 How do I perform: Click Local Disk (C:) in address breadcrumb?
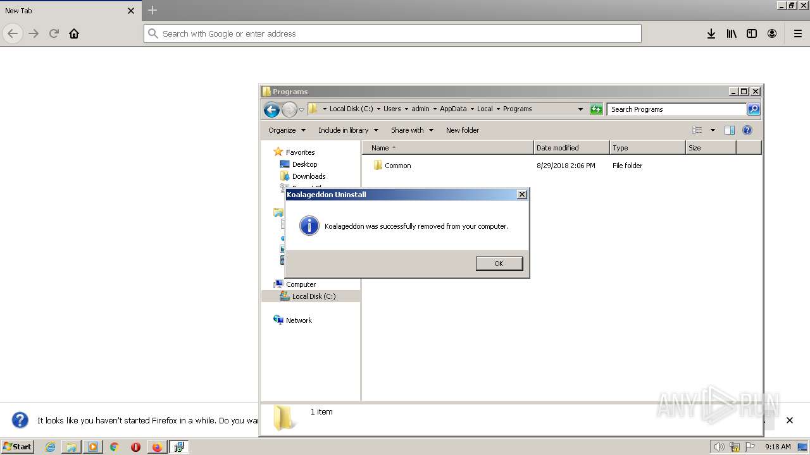coord(351,109)
